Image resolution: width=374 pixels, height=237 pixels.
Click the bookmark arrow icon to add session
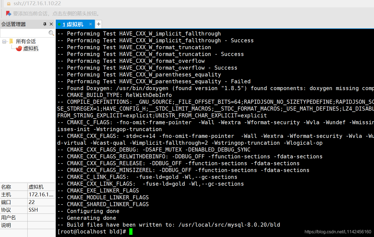8,13
